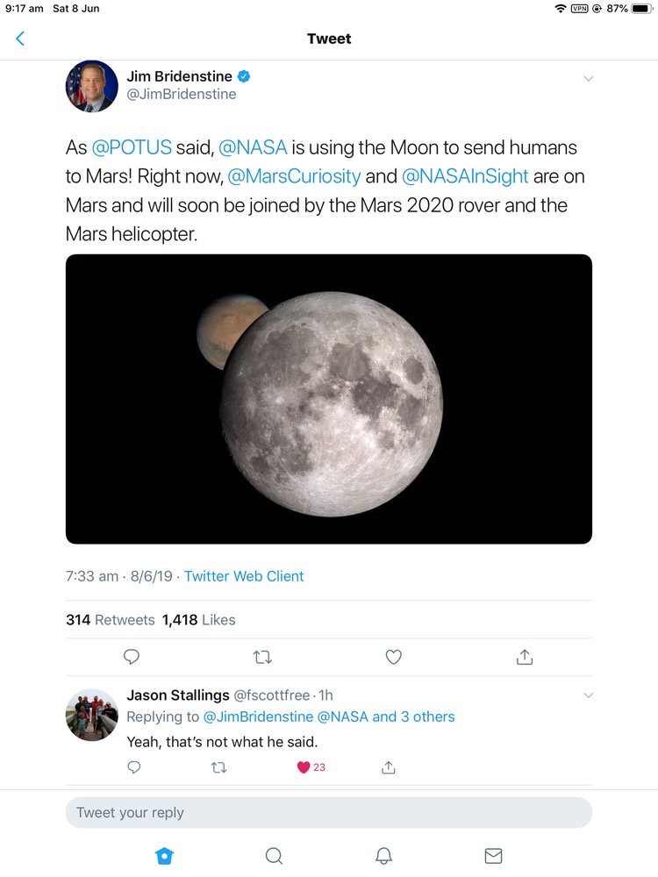
Task: Share the main tweet
Action: click(525, 657)
